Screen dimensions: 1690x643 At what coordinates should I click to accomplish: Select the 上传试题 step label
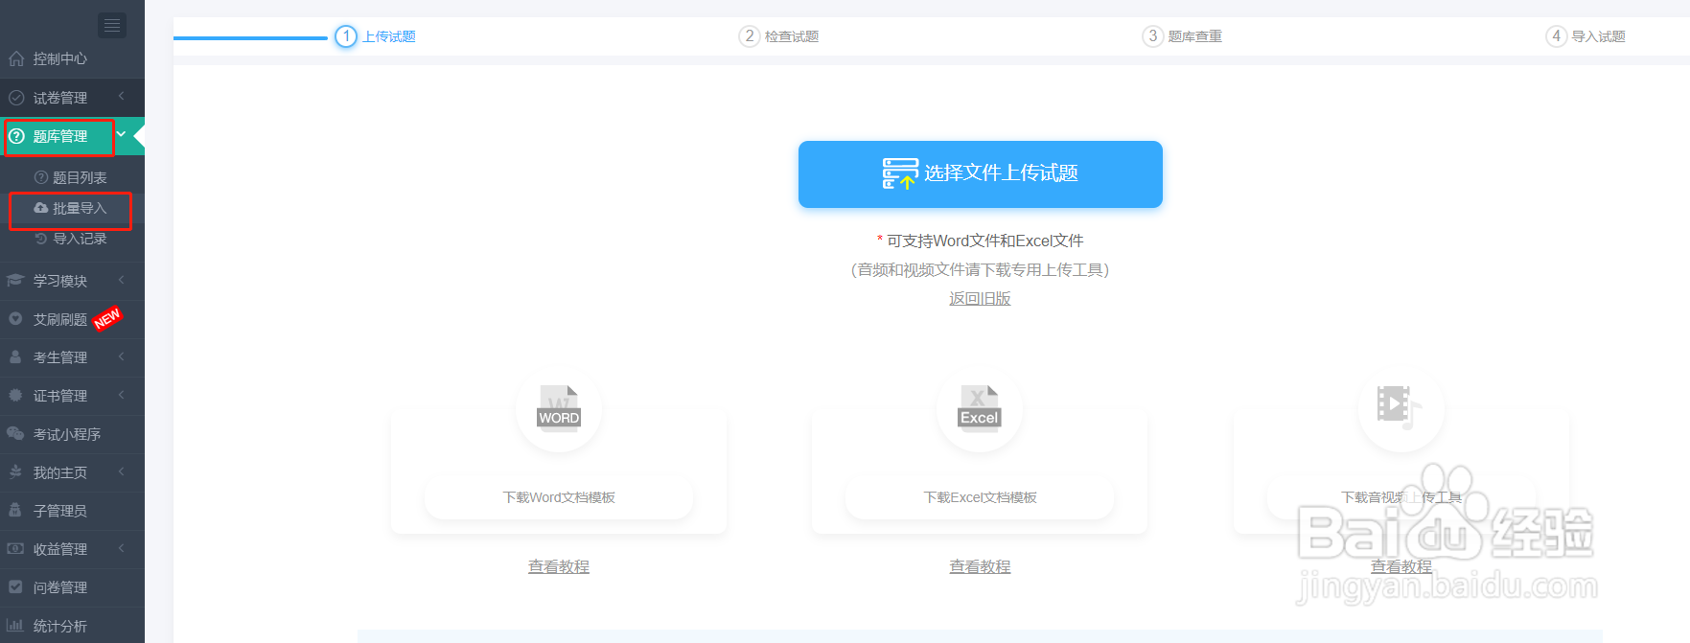(x=389, y=36)
